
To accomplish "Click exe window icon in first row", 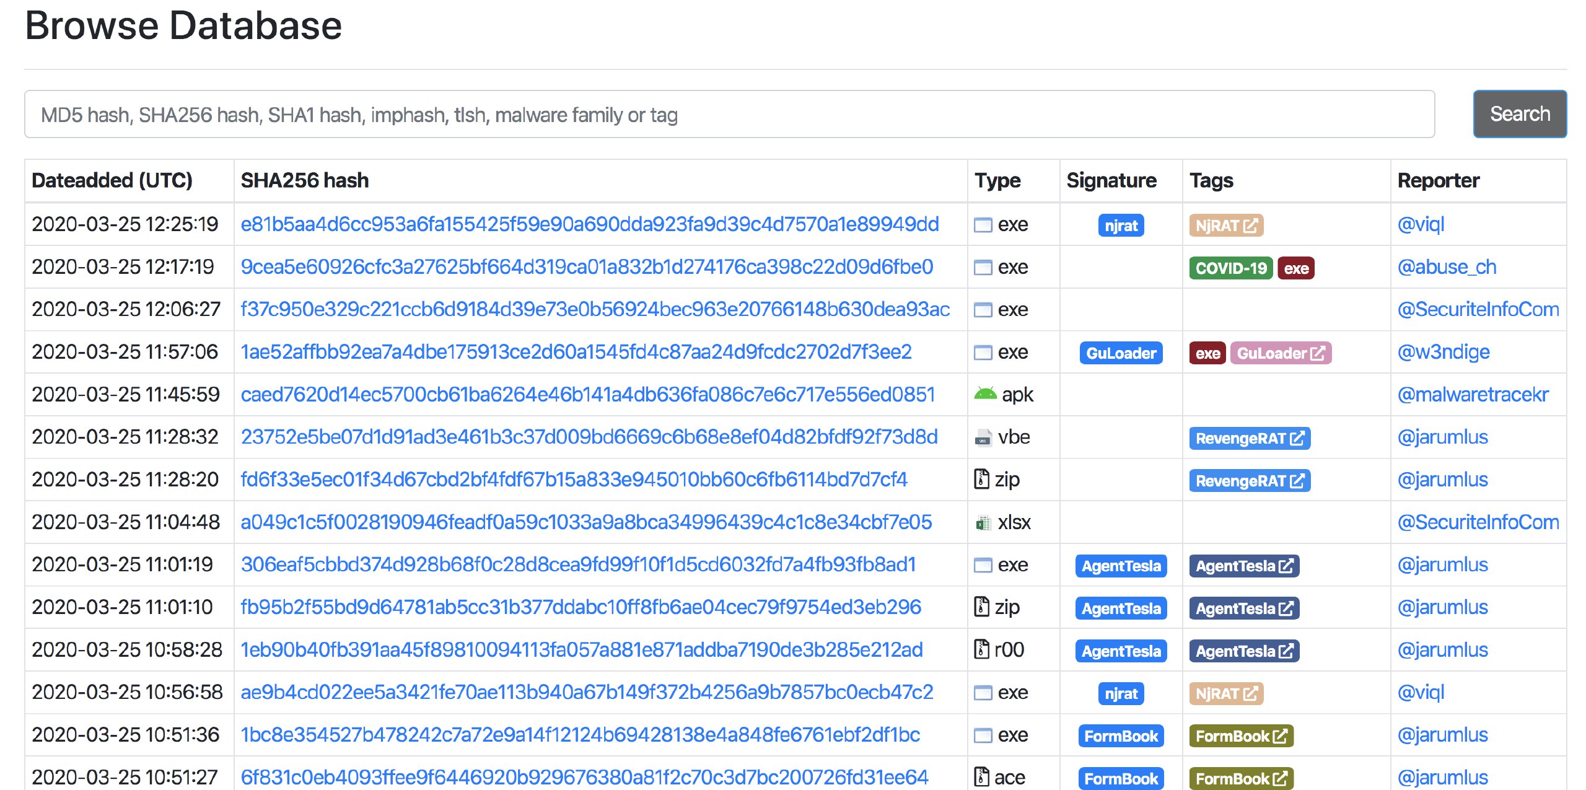I will click(983, 225).
